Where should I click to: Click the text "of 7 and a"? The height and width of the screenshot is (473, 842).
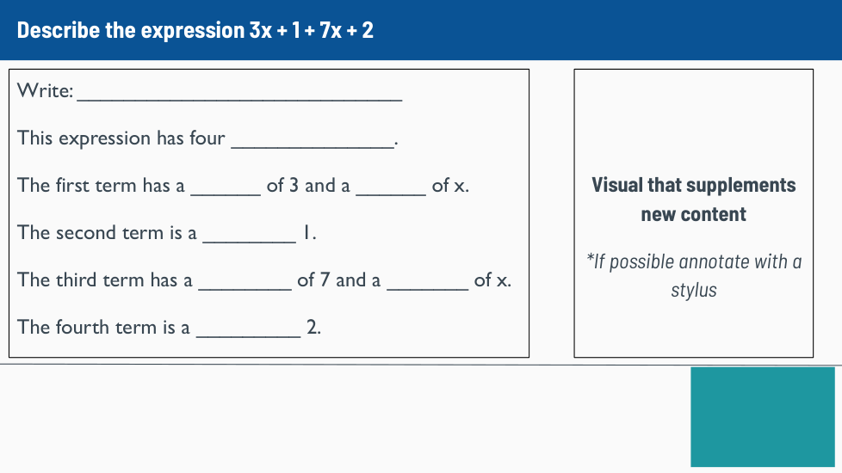pyautogui.click(x=338, y=280)
